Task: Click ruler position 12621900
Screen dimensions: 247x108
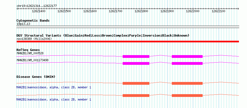Action: [x=167, y=11]
